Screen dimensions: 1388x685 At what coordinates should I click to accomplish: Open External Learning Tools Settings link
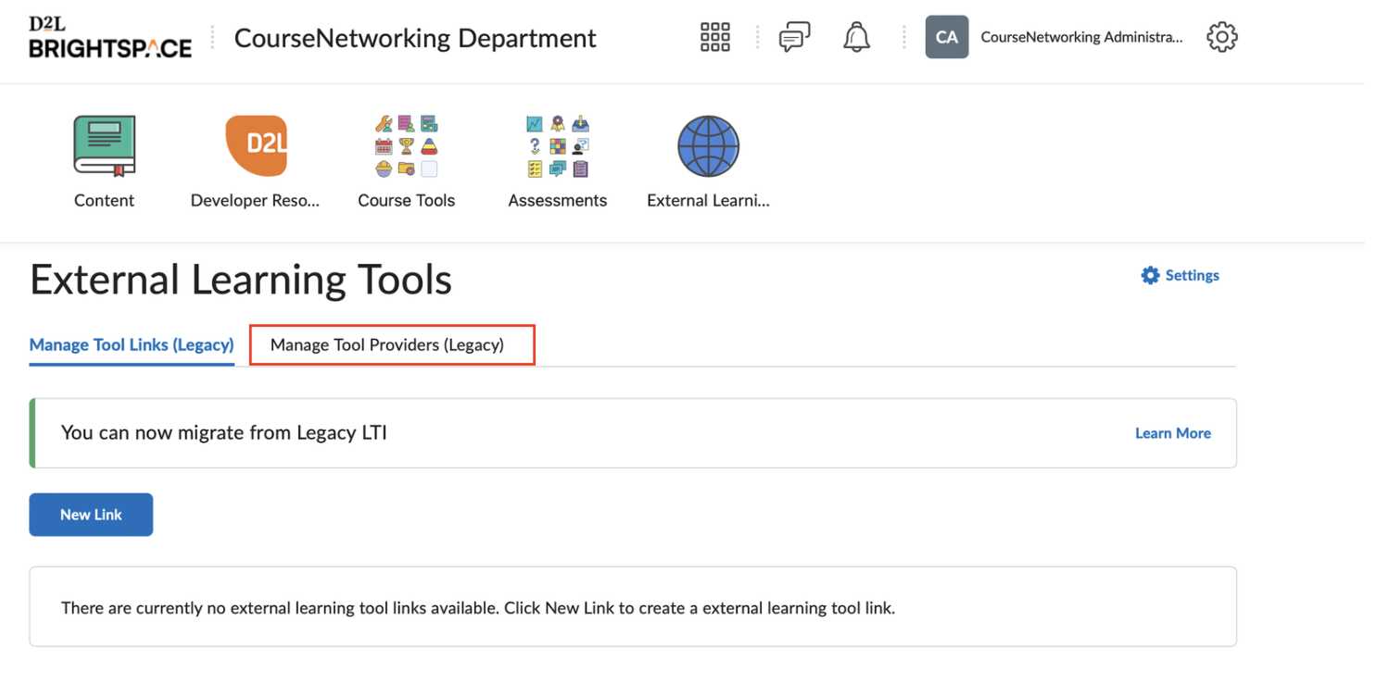click(x=1180, y=275)
